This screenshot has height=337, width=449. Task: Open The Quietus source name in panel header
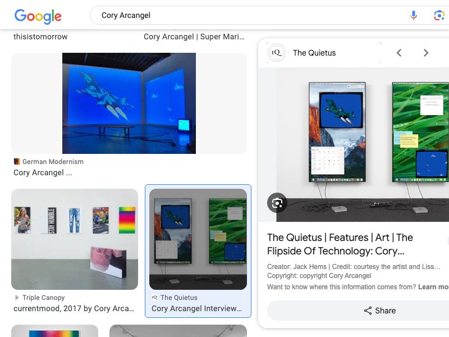coord(314,53)
